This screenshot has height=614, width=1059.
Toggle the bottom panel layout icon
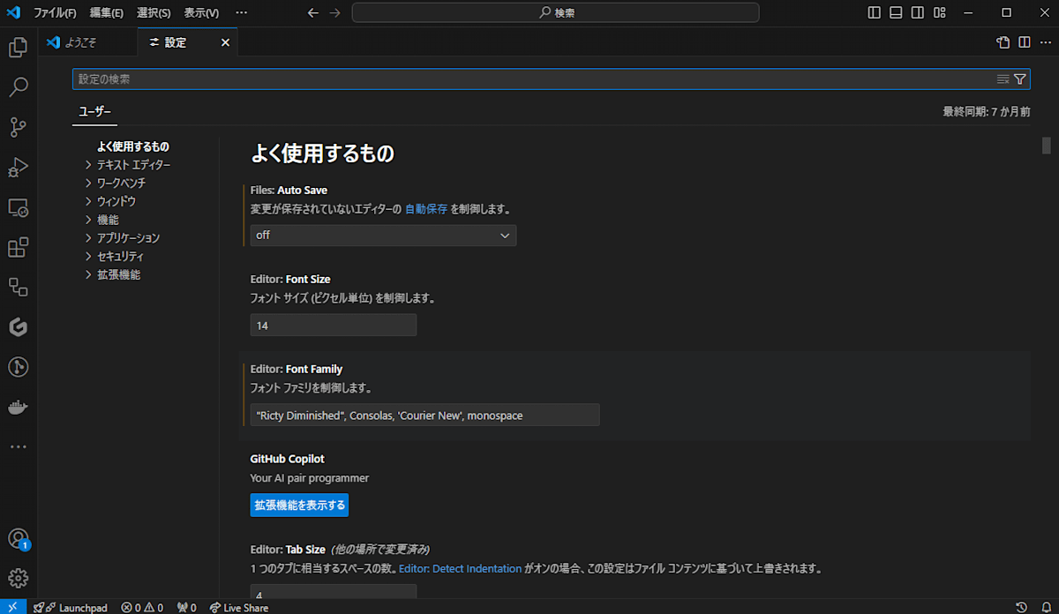[x=896, y=12]
